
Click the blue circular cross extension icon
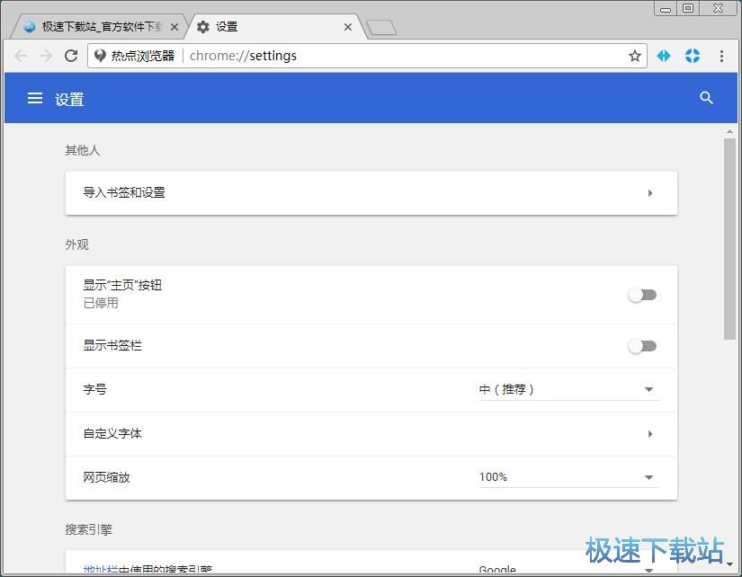(693, 56)
